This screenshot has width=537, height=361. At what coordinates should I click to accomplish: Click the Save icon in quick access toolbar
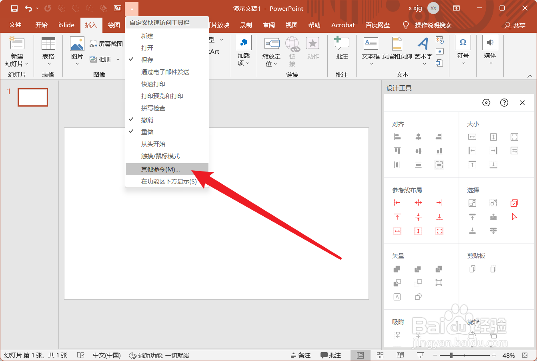(14, 8)
